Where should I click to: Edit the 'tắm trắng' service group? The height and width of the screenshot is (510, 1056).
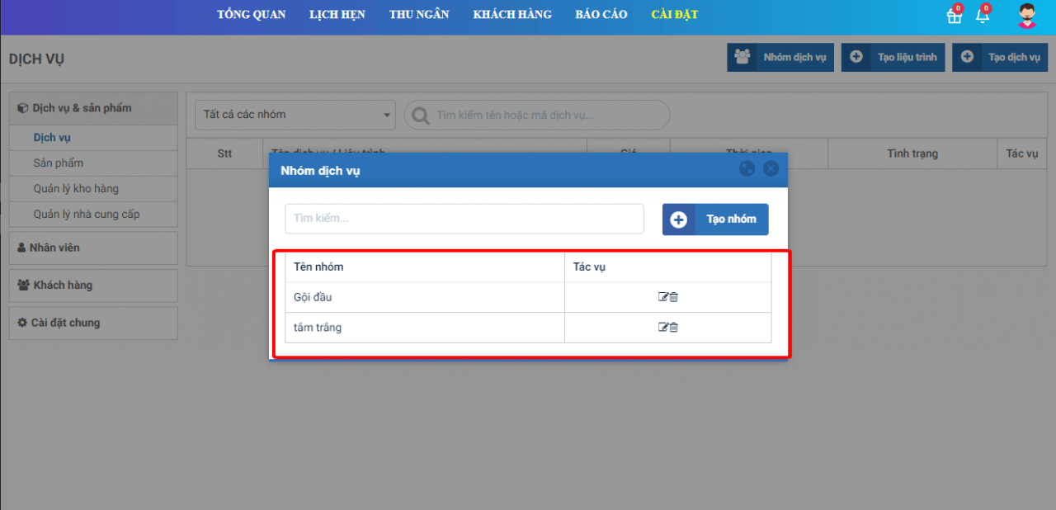tap(662, 328)
